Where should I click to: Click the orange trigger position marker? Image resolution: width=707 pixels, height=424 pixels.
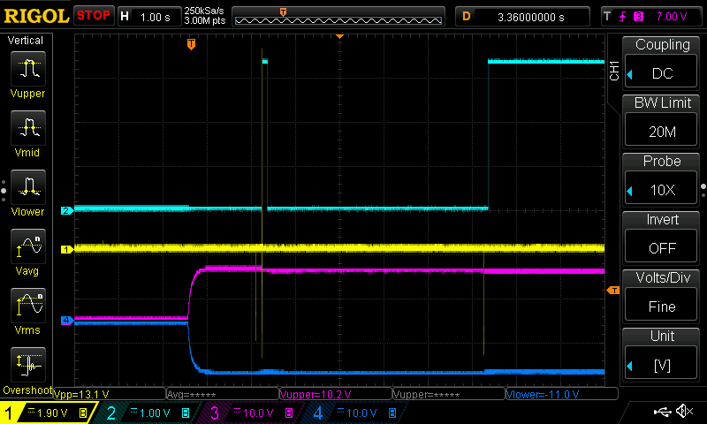coord(191,43)
